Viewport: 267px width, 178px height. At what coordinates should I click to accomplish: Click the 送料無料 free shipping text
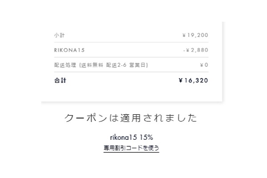click(x=92, y=65)
